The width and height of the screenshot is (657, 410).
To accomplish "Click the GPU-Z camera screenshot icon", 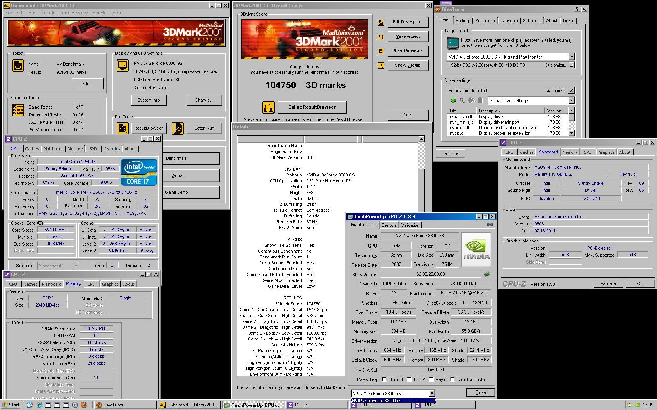I will pos(490,225).
